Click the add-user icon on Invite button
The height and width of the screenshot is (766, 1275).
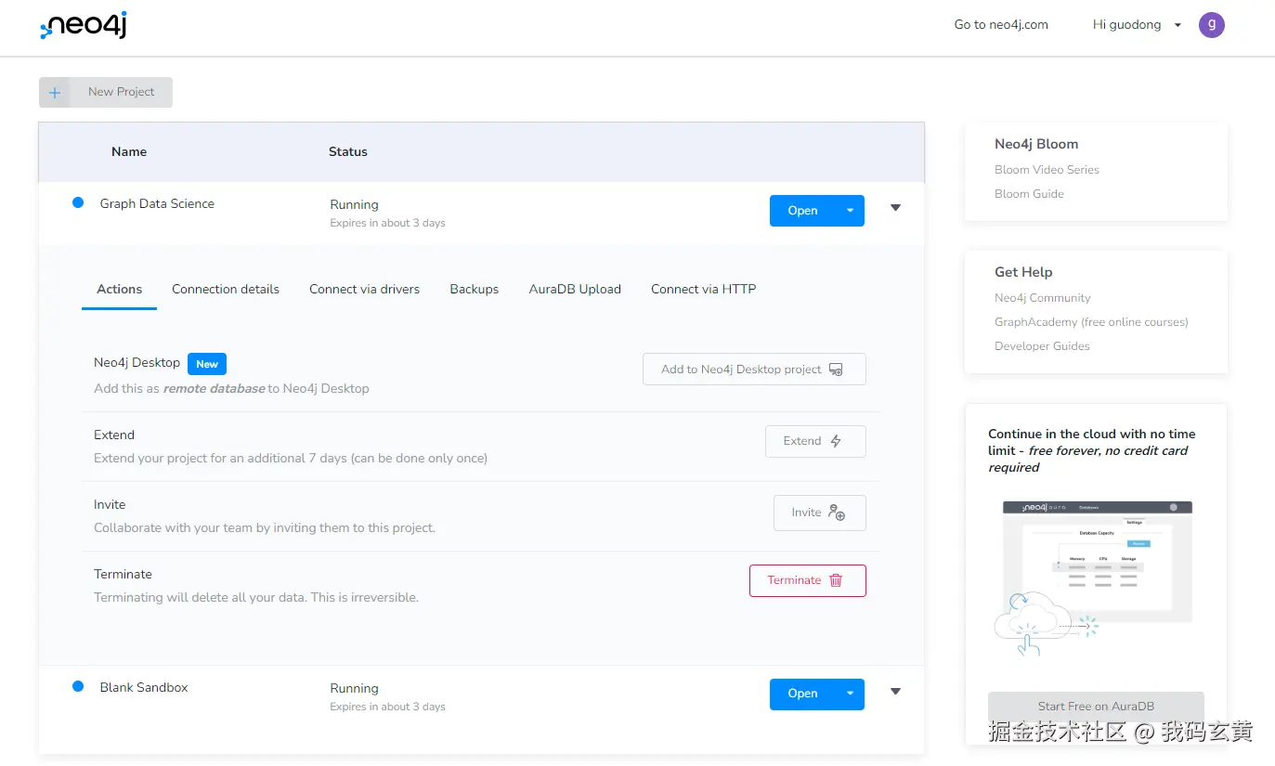[837, 513]
